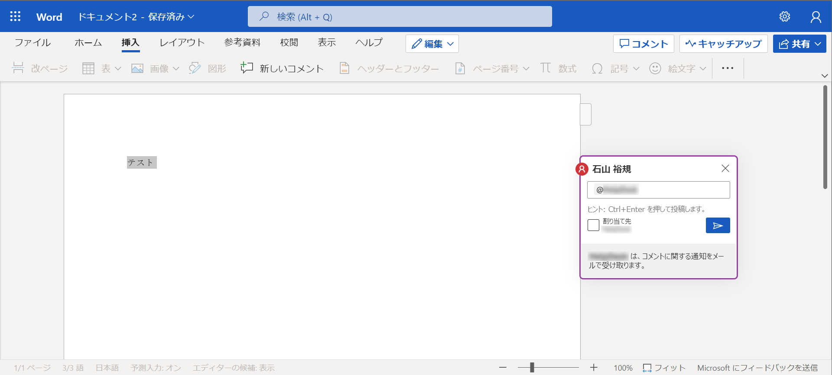Zoom in with the plus icon
The image size is (832, 375).
(x=594, y=368)
